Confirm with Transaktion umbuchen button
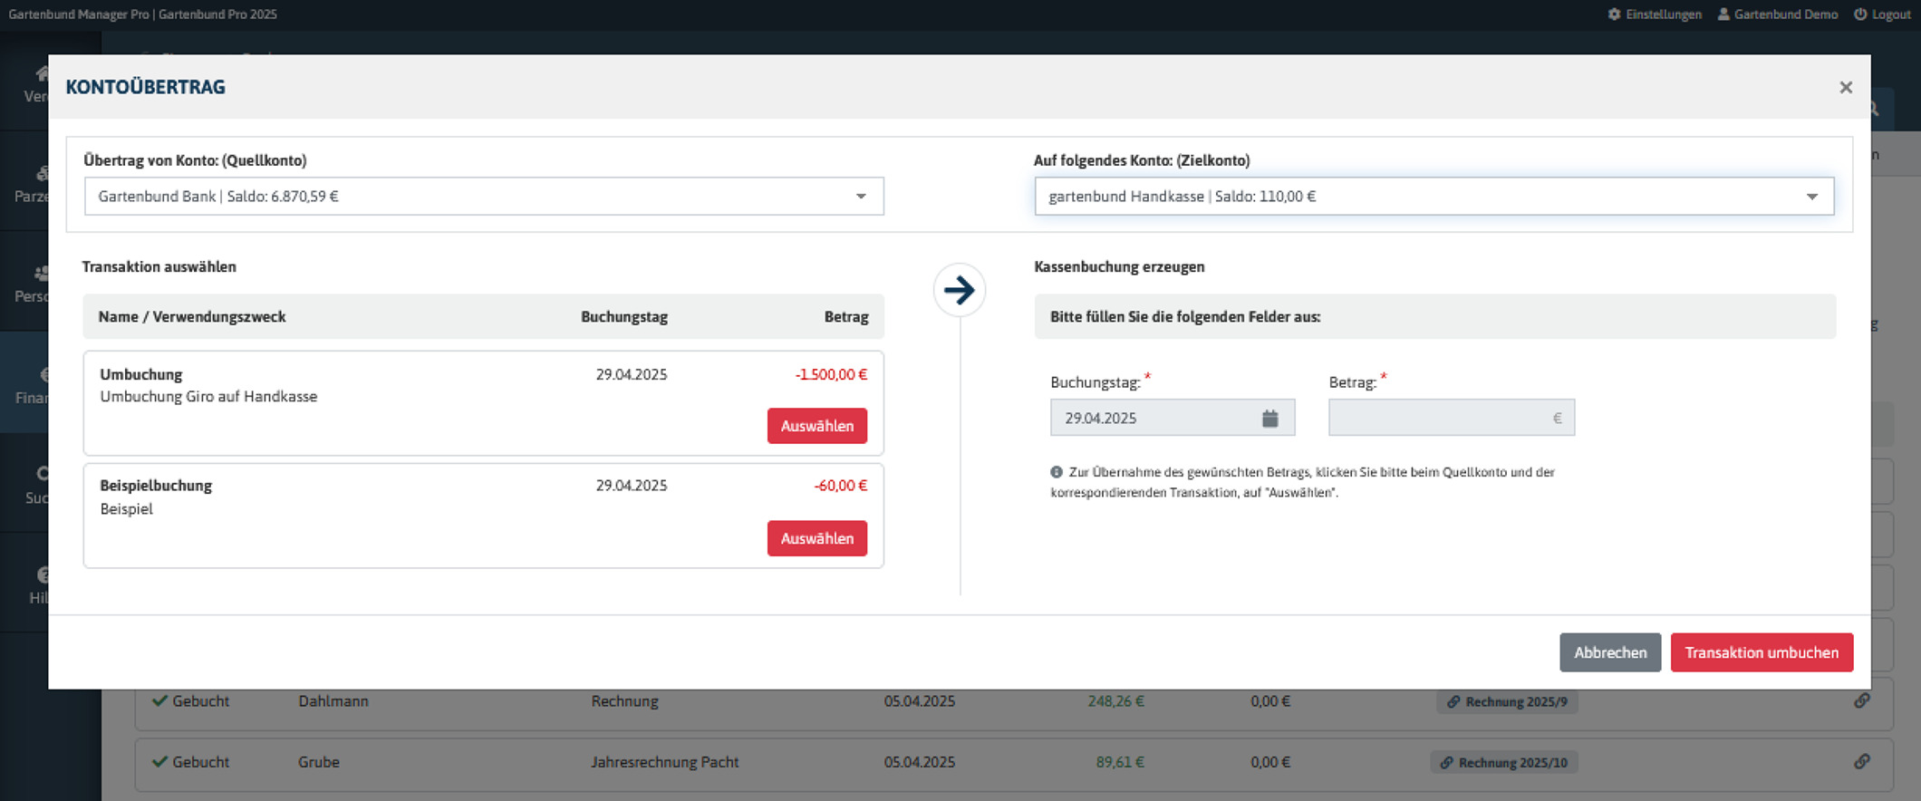The height and width of the screenshot is (801, 1921). (1761, 652)
